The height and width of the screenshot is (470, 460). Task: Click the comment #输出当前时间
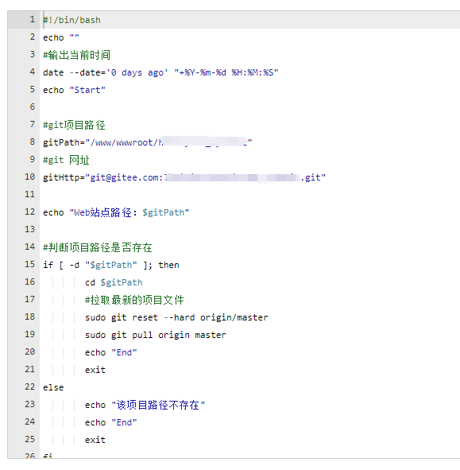[76, 55]
